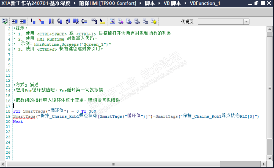Viewport: 274px width, 168px height.
Task: Open the 代码页 combo box dropdown arrow
Action: tap(246, 22)
